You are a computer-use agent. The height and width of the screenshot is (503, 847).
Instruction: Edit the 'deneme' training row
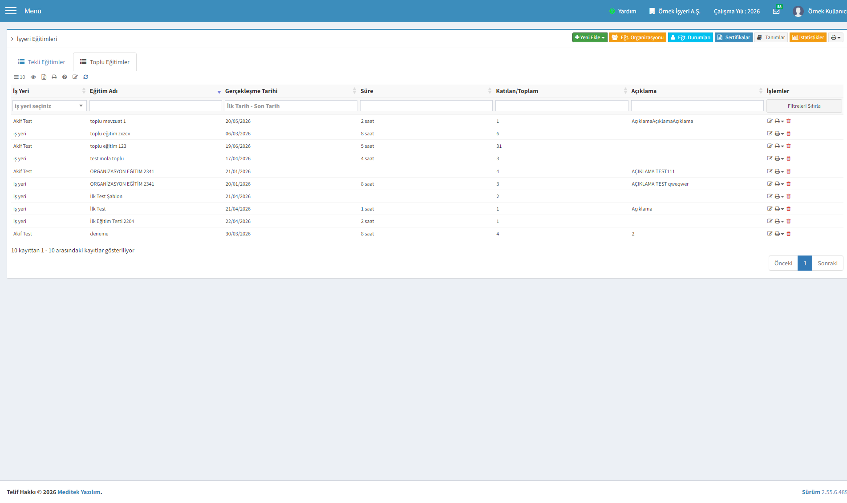click(x=770, y=234)
